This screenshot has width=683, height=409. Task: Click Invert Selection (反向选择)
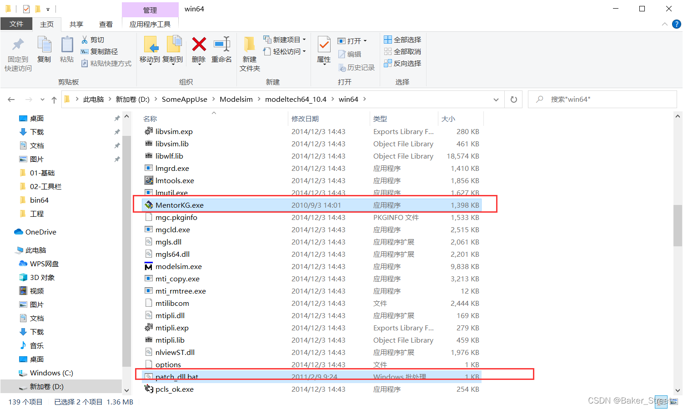click(x=402, y=64)
